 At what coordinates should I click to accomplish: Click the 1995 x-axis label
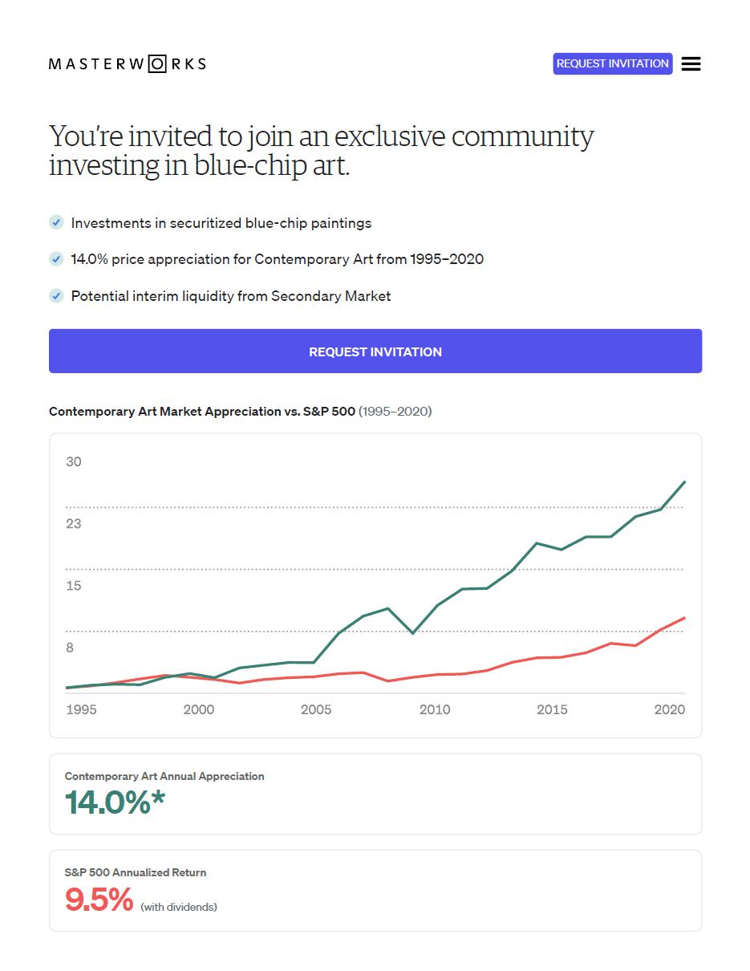coord(81,709)
